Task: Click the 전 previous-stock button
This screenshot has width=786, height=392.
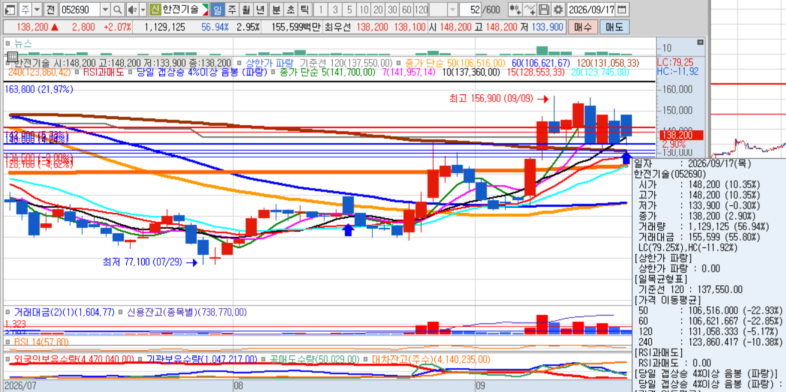Action: pos(51,9)
